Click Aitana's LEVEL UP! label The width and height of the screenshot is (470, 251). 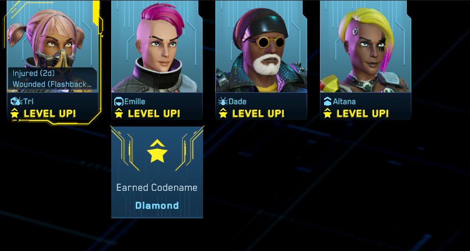pos(363,114)
